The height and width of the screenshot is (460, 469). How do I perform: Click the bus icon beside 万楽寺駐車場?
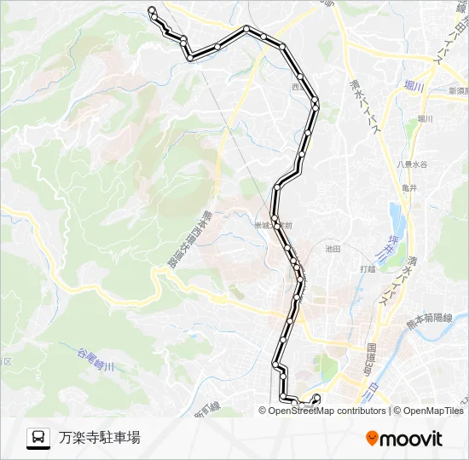point(38,439)
